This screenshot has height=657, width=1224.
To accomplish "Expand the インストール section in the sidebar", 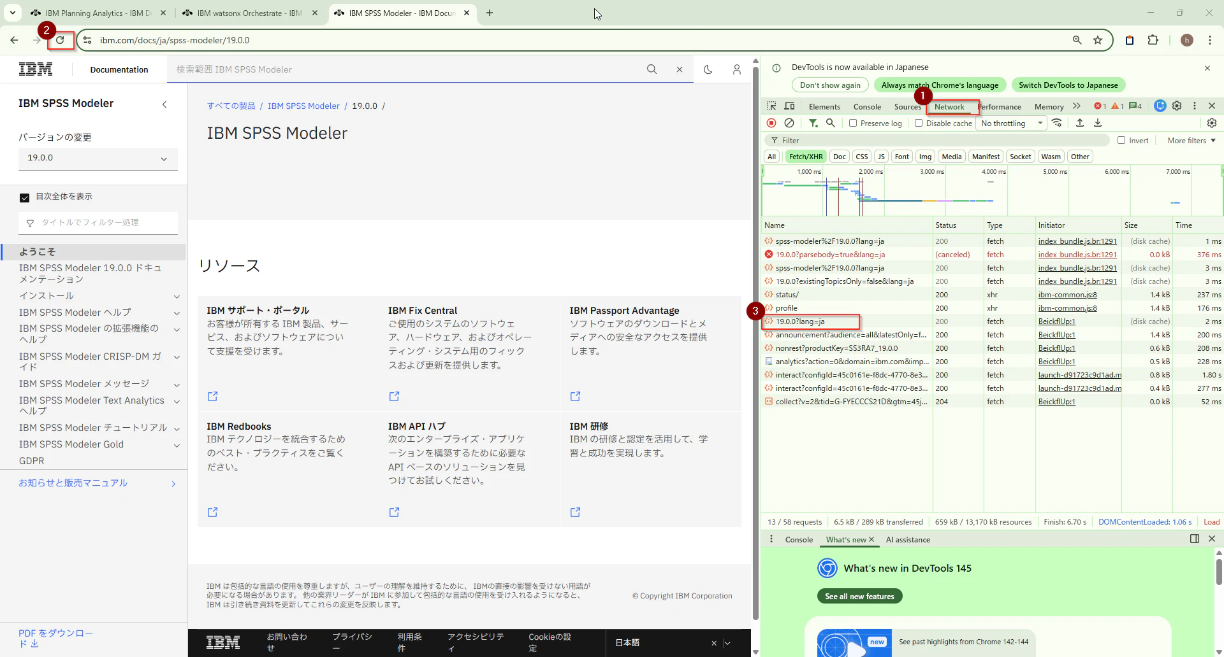I will click(177, 296).
